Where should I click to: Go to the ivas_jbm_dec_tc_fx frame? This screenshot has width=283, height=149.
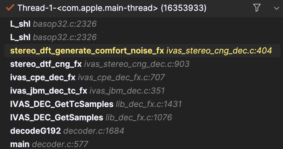[48, 91]
